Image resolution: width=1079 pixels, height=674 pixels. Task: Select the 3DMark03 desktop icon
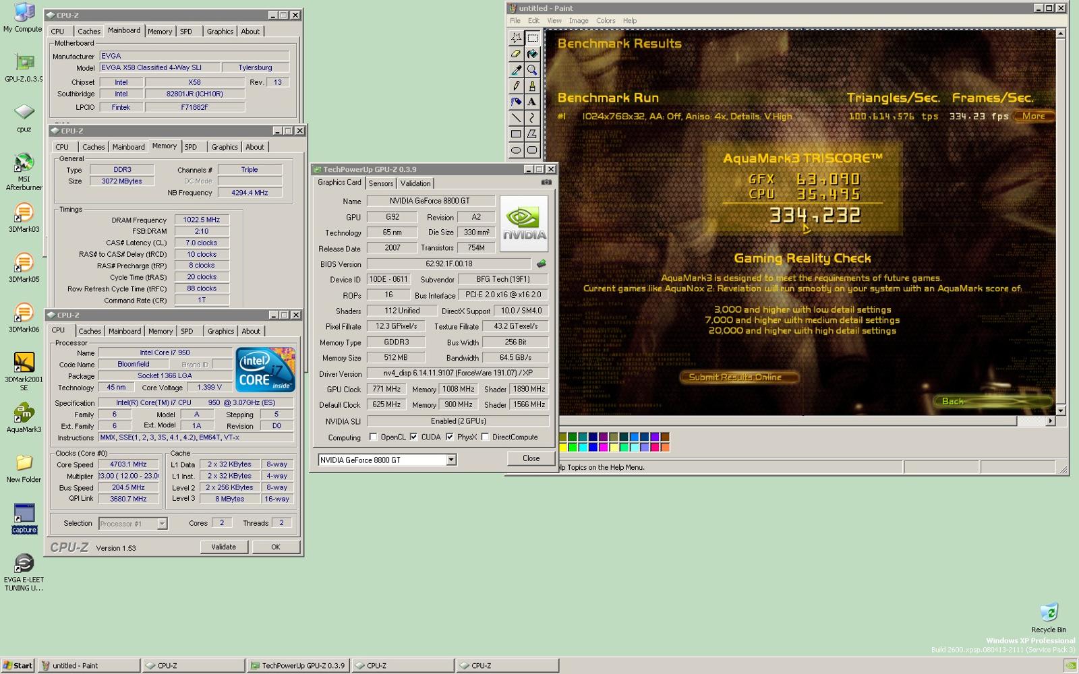[x=24, y=217]
